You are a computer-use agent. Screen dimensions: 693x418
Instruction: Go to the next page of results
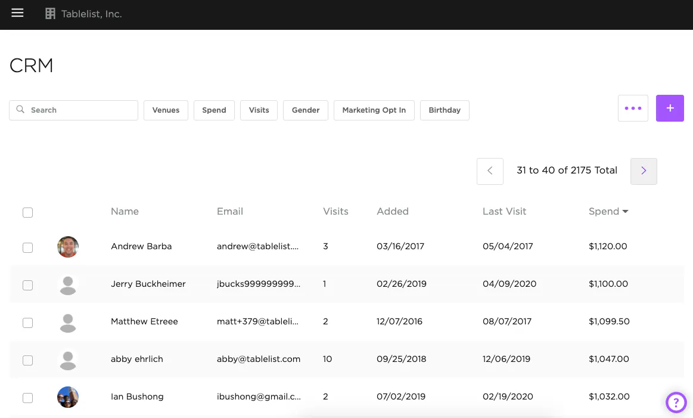(x=644, y=171)
